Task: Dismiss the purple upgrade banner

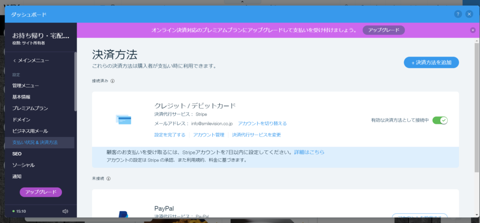Action: [x=473, y=30]
